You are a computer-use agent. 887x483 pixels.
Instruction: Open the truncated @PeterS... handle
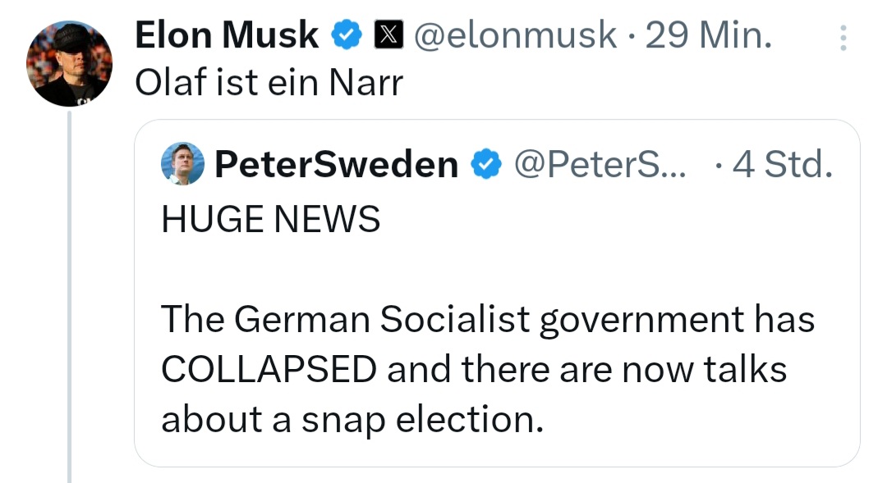coord(602,165)
